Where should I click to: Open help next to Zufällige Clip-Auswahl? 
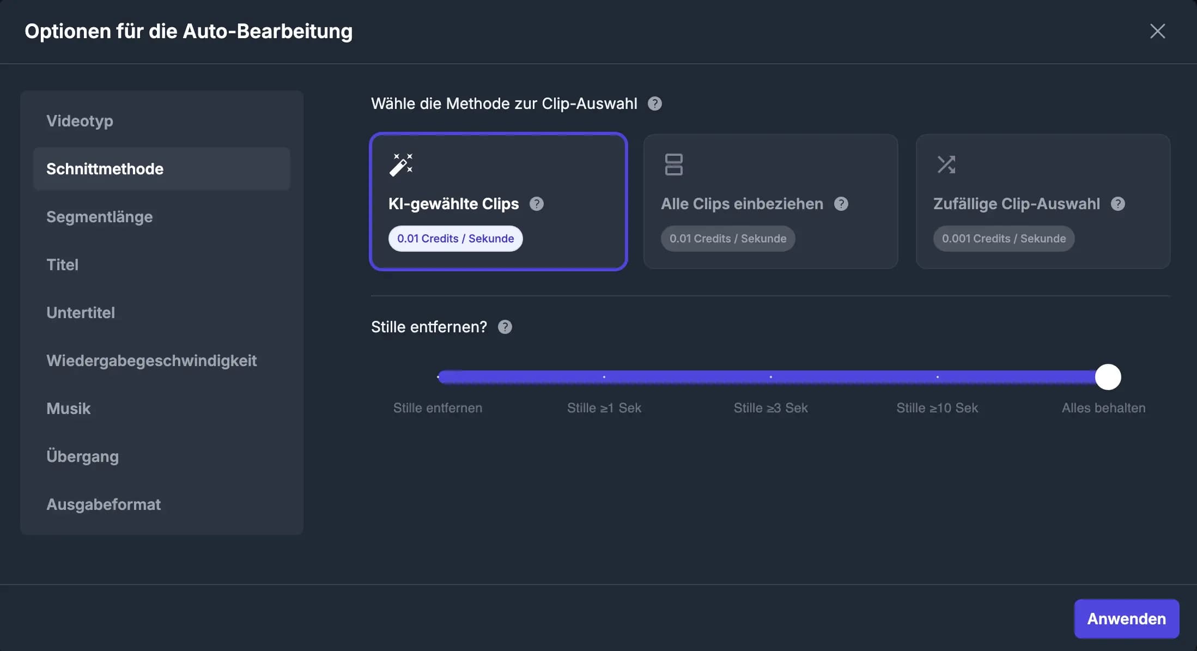1119,204
